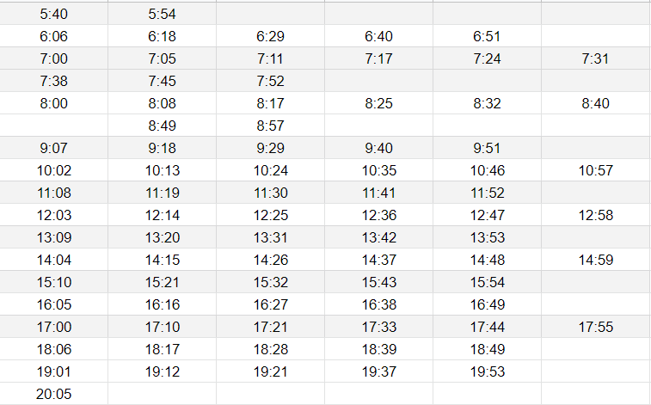Select the 7:31 cell
Viewport: 651px width, 405px height.
click(596, 58)
